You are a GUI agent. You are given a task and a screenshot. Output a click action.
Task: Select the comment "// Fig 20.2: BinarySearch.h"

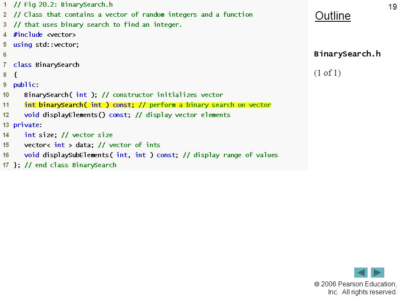(x=63, y=5)
